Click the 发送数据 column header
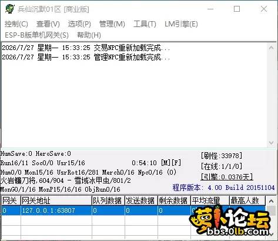 point(141,200)
